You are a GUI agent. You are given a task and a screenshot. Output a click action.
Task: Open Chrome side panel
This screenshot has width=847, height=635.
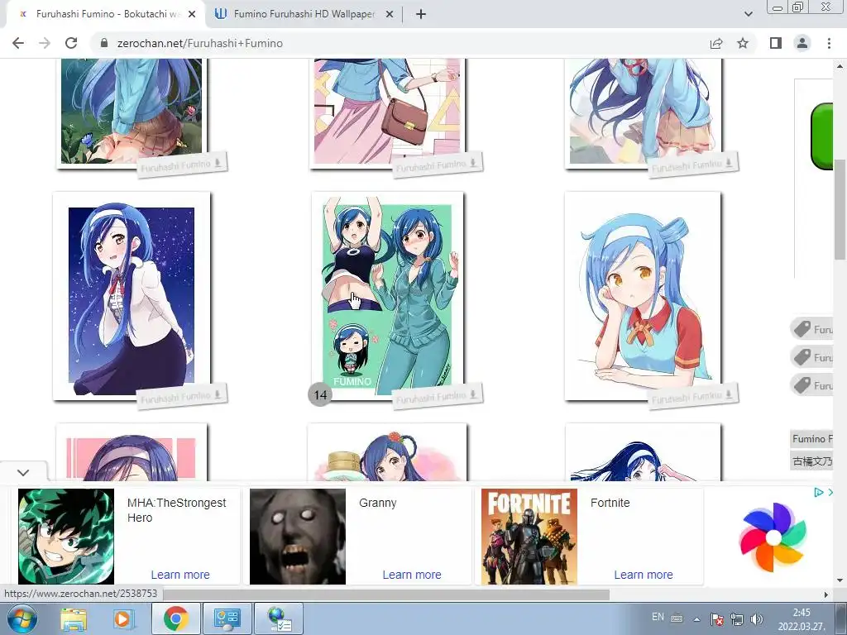[x=776, y=43]
